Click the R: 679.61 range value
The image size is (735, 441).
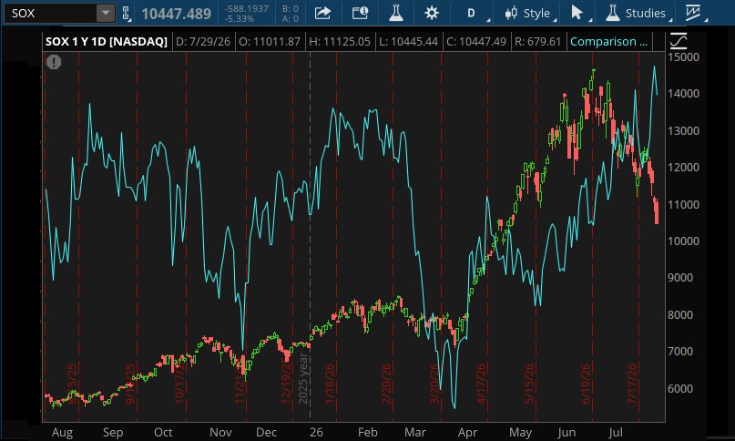[537, 42]
